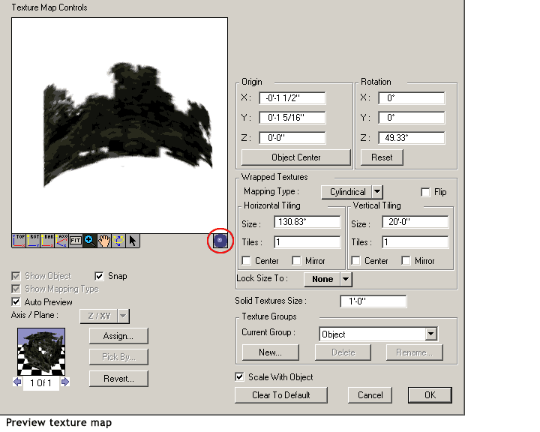Enable Mirror under Horizontal Tiling
The image size is (540, 432).
coord(296,260)
